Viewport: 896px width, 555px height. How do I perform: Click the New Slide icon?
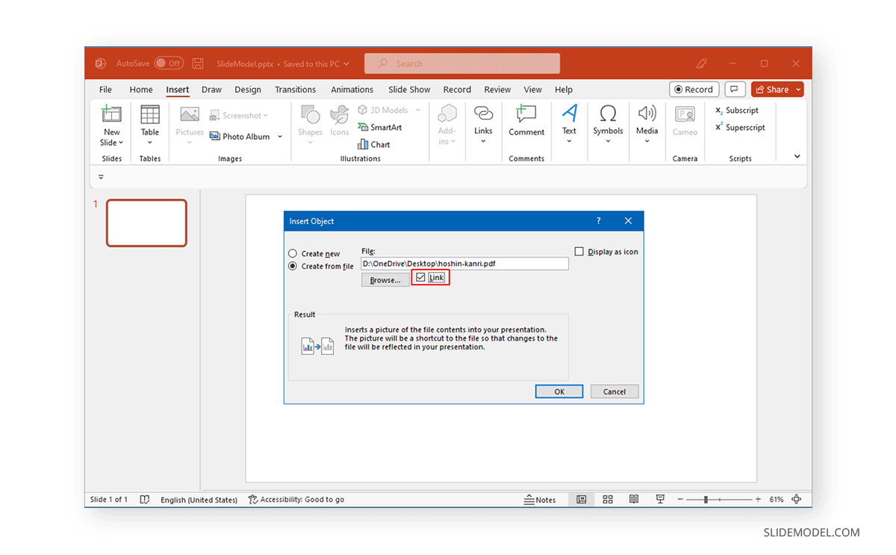pos(111,114)
